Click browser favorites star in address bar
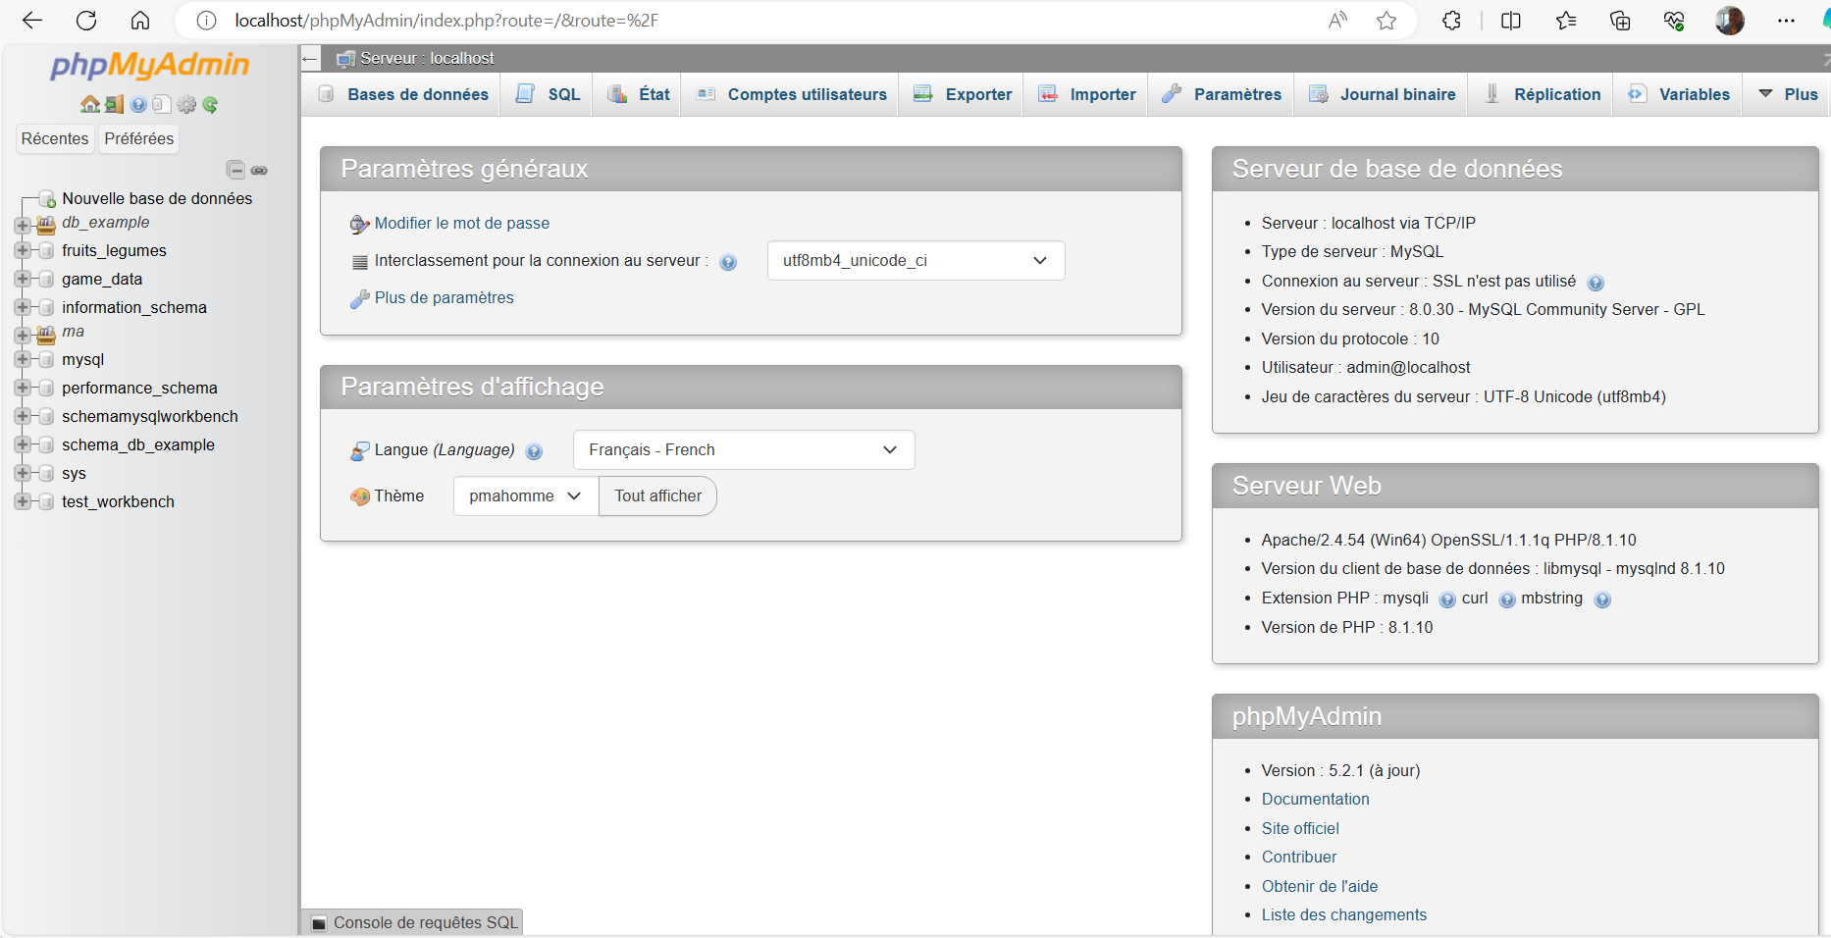This screenshot has width=1831, height=938. click(1386, 21)
